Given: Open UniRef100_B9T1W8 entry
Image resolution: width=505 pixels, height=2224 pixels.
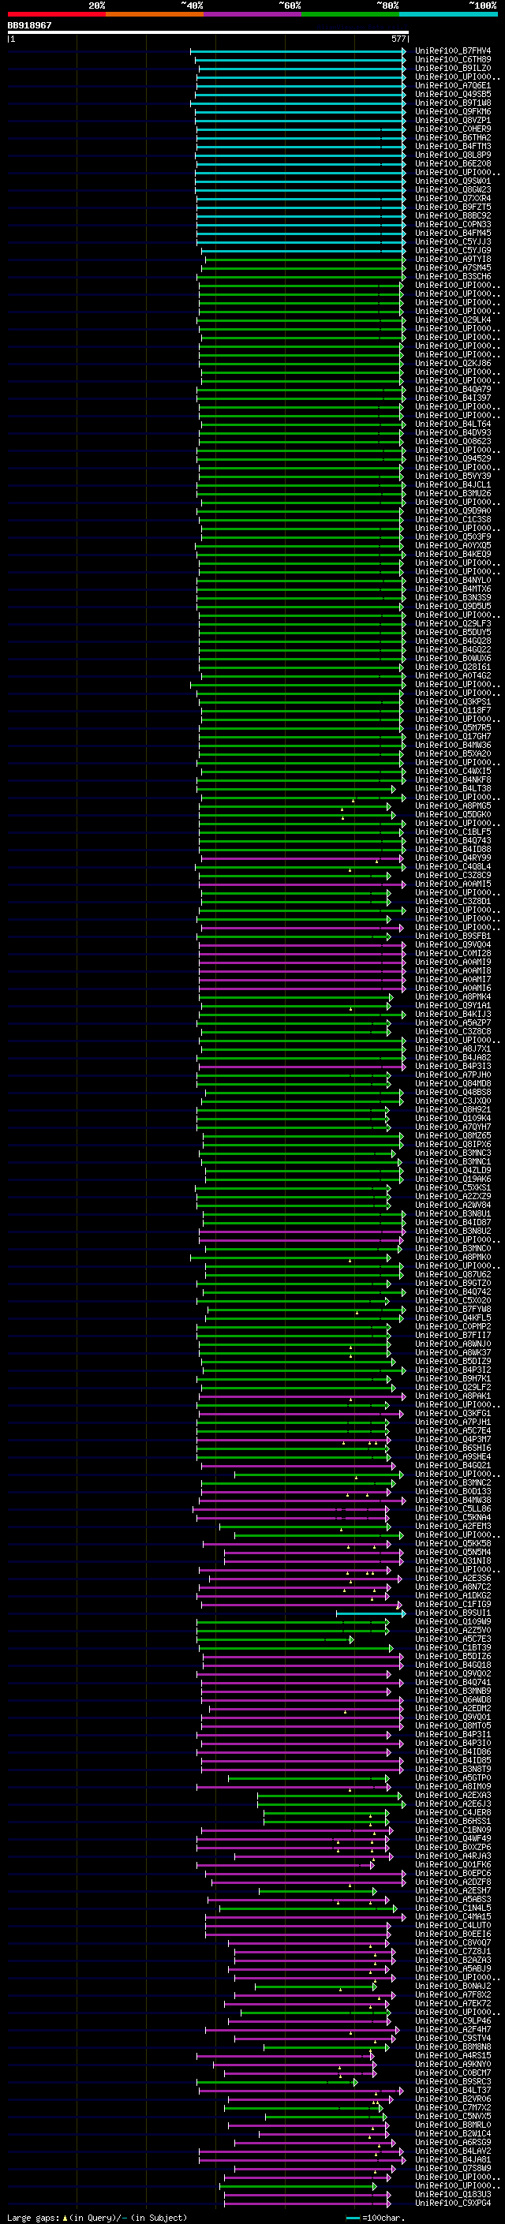Looking at the screenshot, I should [x=453, y=103].
